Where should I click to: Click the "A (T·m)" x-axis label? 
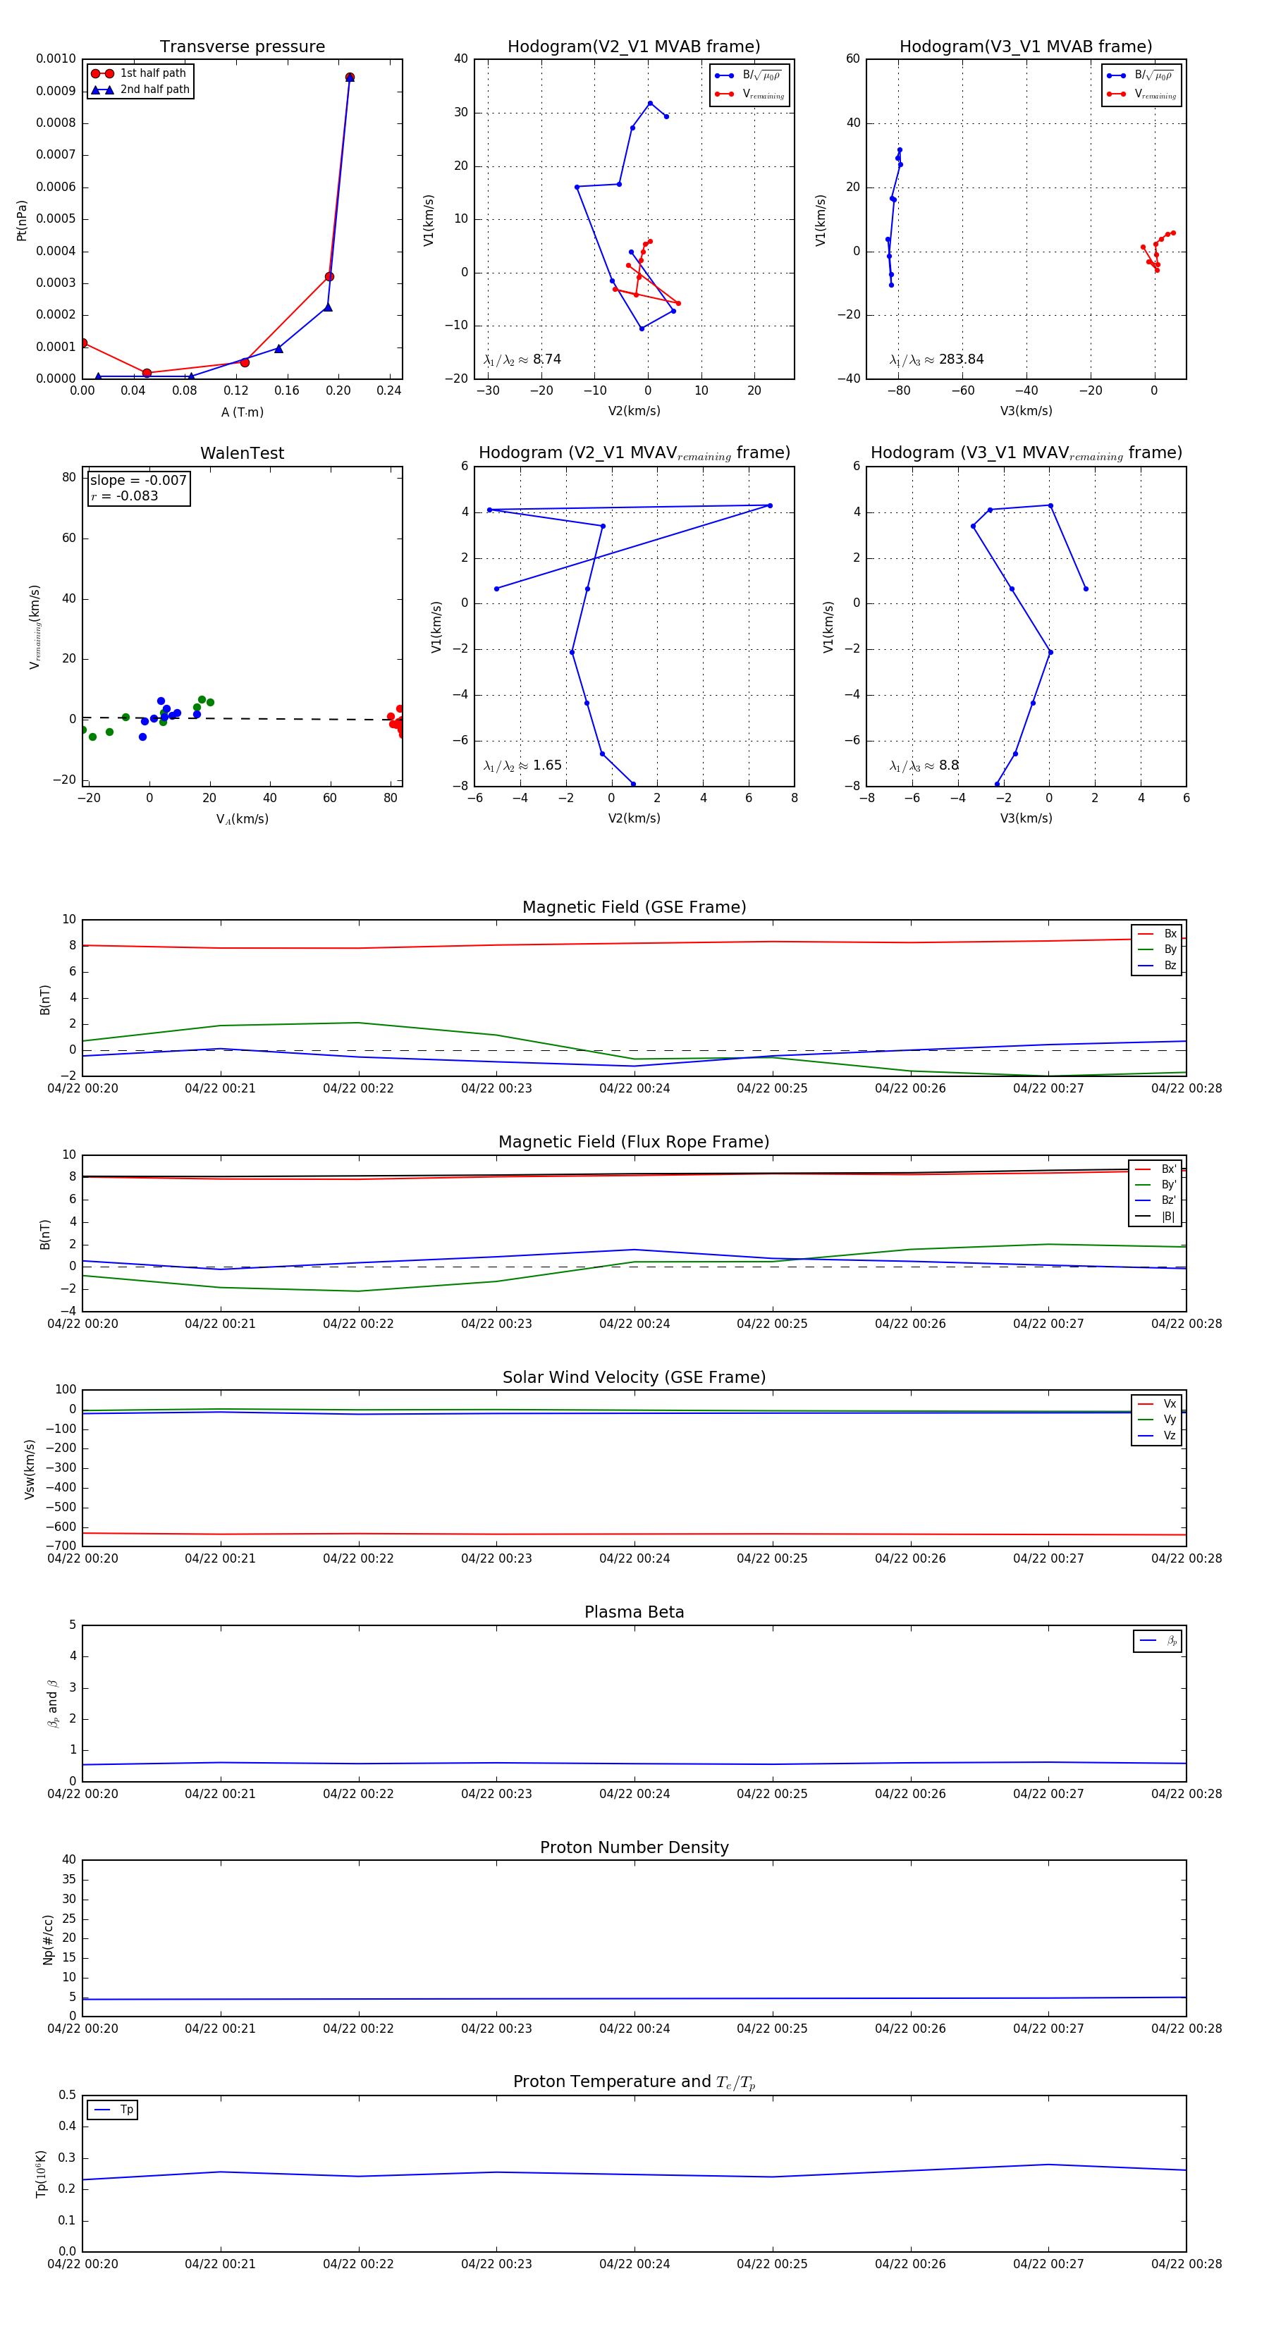(242, 412)
